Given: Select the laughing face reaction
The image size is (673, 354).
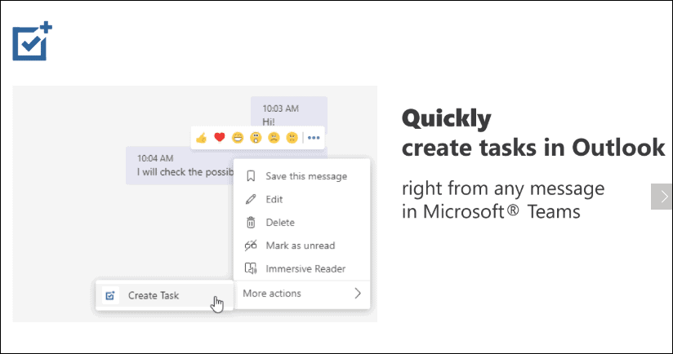Looking at the screenshot, I should 238,138.
